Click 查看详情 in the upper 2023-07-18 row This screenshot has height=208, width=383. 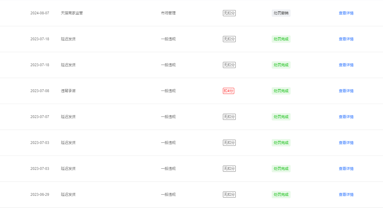pyautogui.click(x=346, y=39)
